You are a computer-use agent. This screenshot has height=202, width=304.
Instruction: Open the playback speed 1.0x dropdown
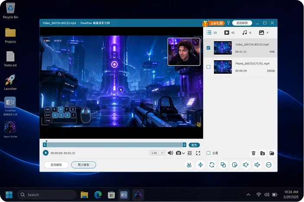tap(157, 153)
